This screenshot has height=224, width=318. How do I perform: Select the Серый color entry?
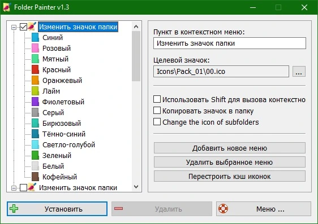(x=53, y=113)
